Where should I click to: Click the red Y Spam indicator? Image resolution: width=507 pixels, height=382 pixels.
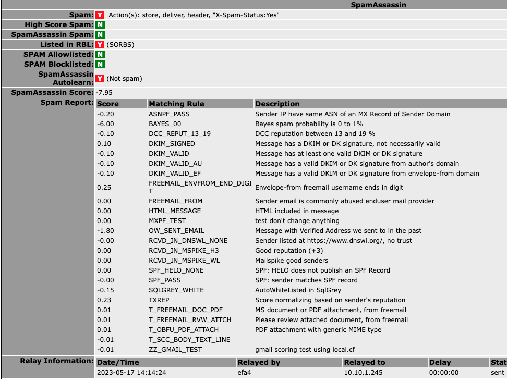pyautogui.click(x=99, y=15)
